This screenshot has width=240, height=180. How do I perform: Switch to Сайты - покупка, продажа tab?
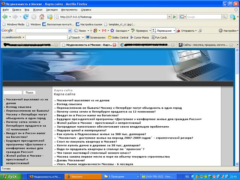click(x=206, y=45)
